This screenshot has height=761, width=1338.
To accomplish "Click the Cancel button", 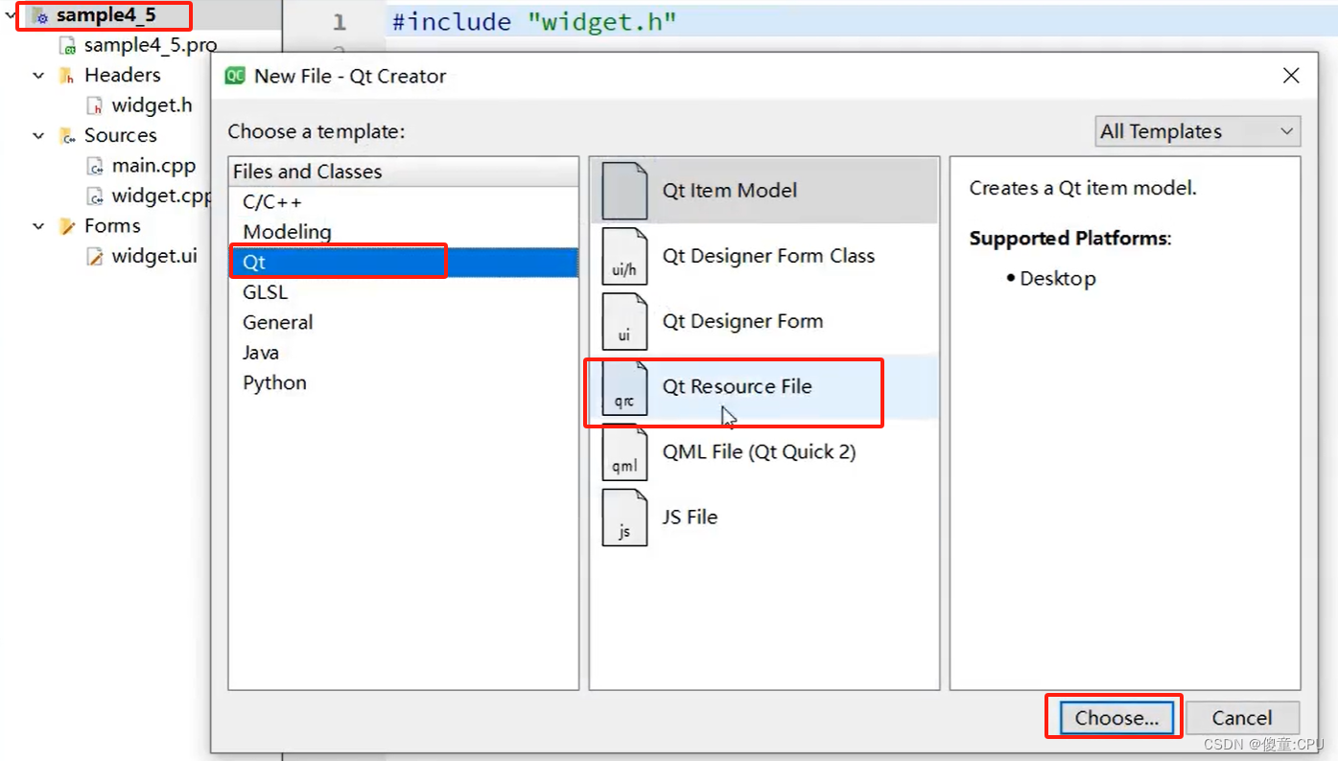I will (x=1242, y=718).
